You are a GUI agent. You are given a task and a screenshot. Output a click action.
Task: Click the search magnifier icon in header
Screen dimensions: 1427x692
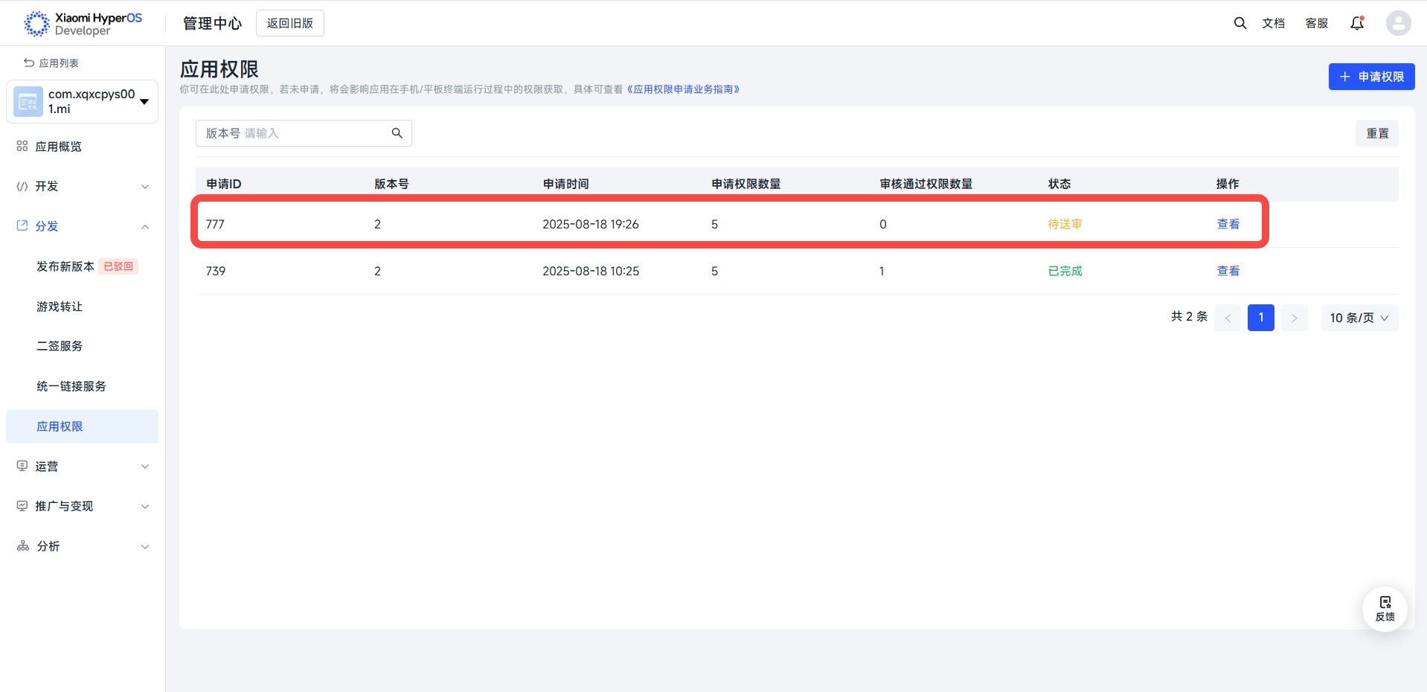(x=1240, y=23)
